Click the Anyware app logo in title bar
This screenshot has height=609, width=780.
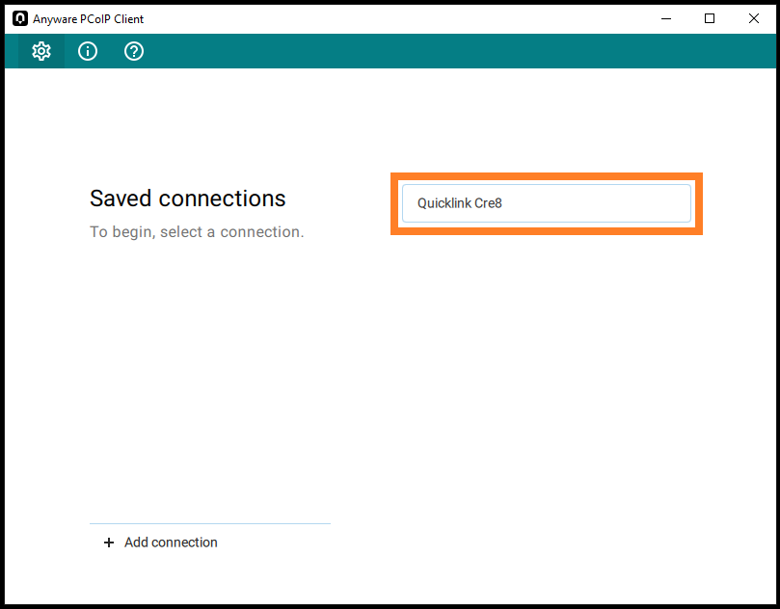(x=20, y=19)
